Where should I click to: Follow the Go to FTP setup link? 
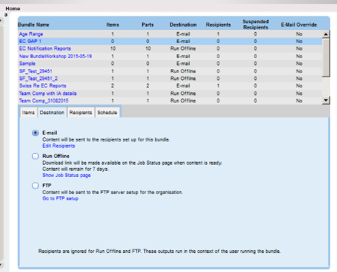61,199
